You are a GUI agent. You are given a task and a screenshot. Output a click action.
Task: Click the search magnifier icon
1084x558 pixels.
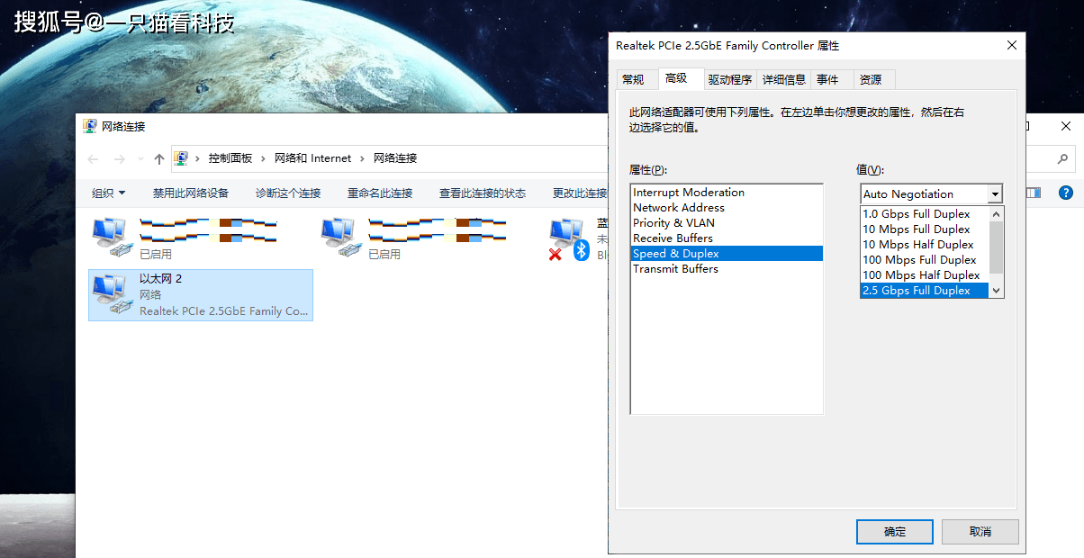1063,158
